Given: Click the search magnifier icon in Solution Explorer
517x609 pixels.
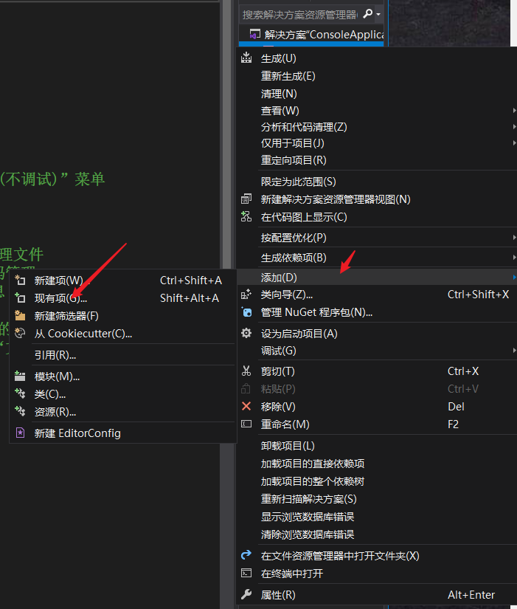Looking at the screenshot, I should tap(367, 14).
